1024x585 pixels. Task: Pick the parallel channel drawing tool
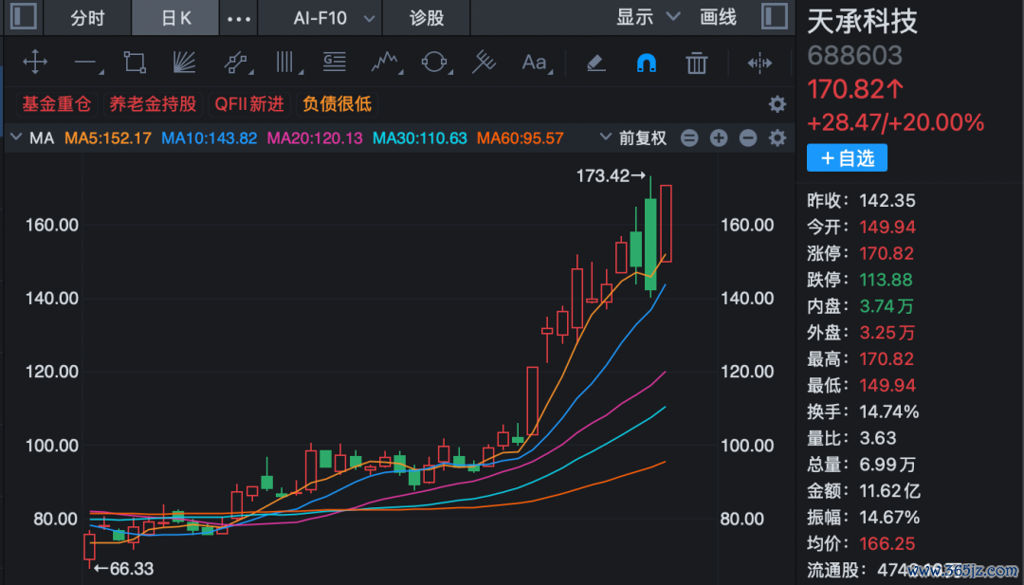pyautogui.click(x=236, y=63)
